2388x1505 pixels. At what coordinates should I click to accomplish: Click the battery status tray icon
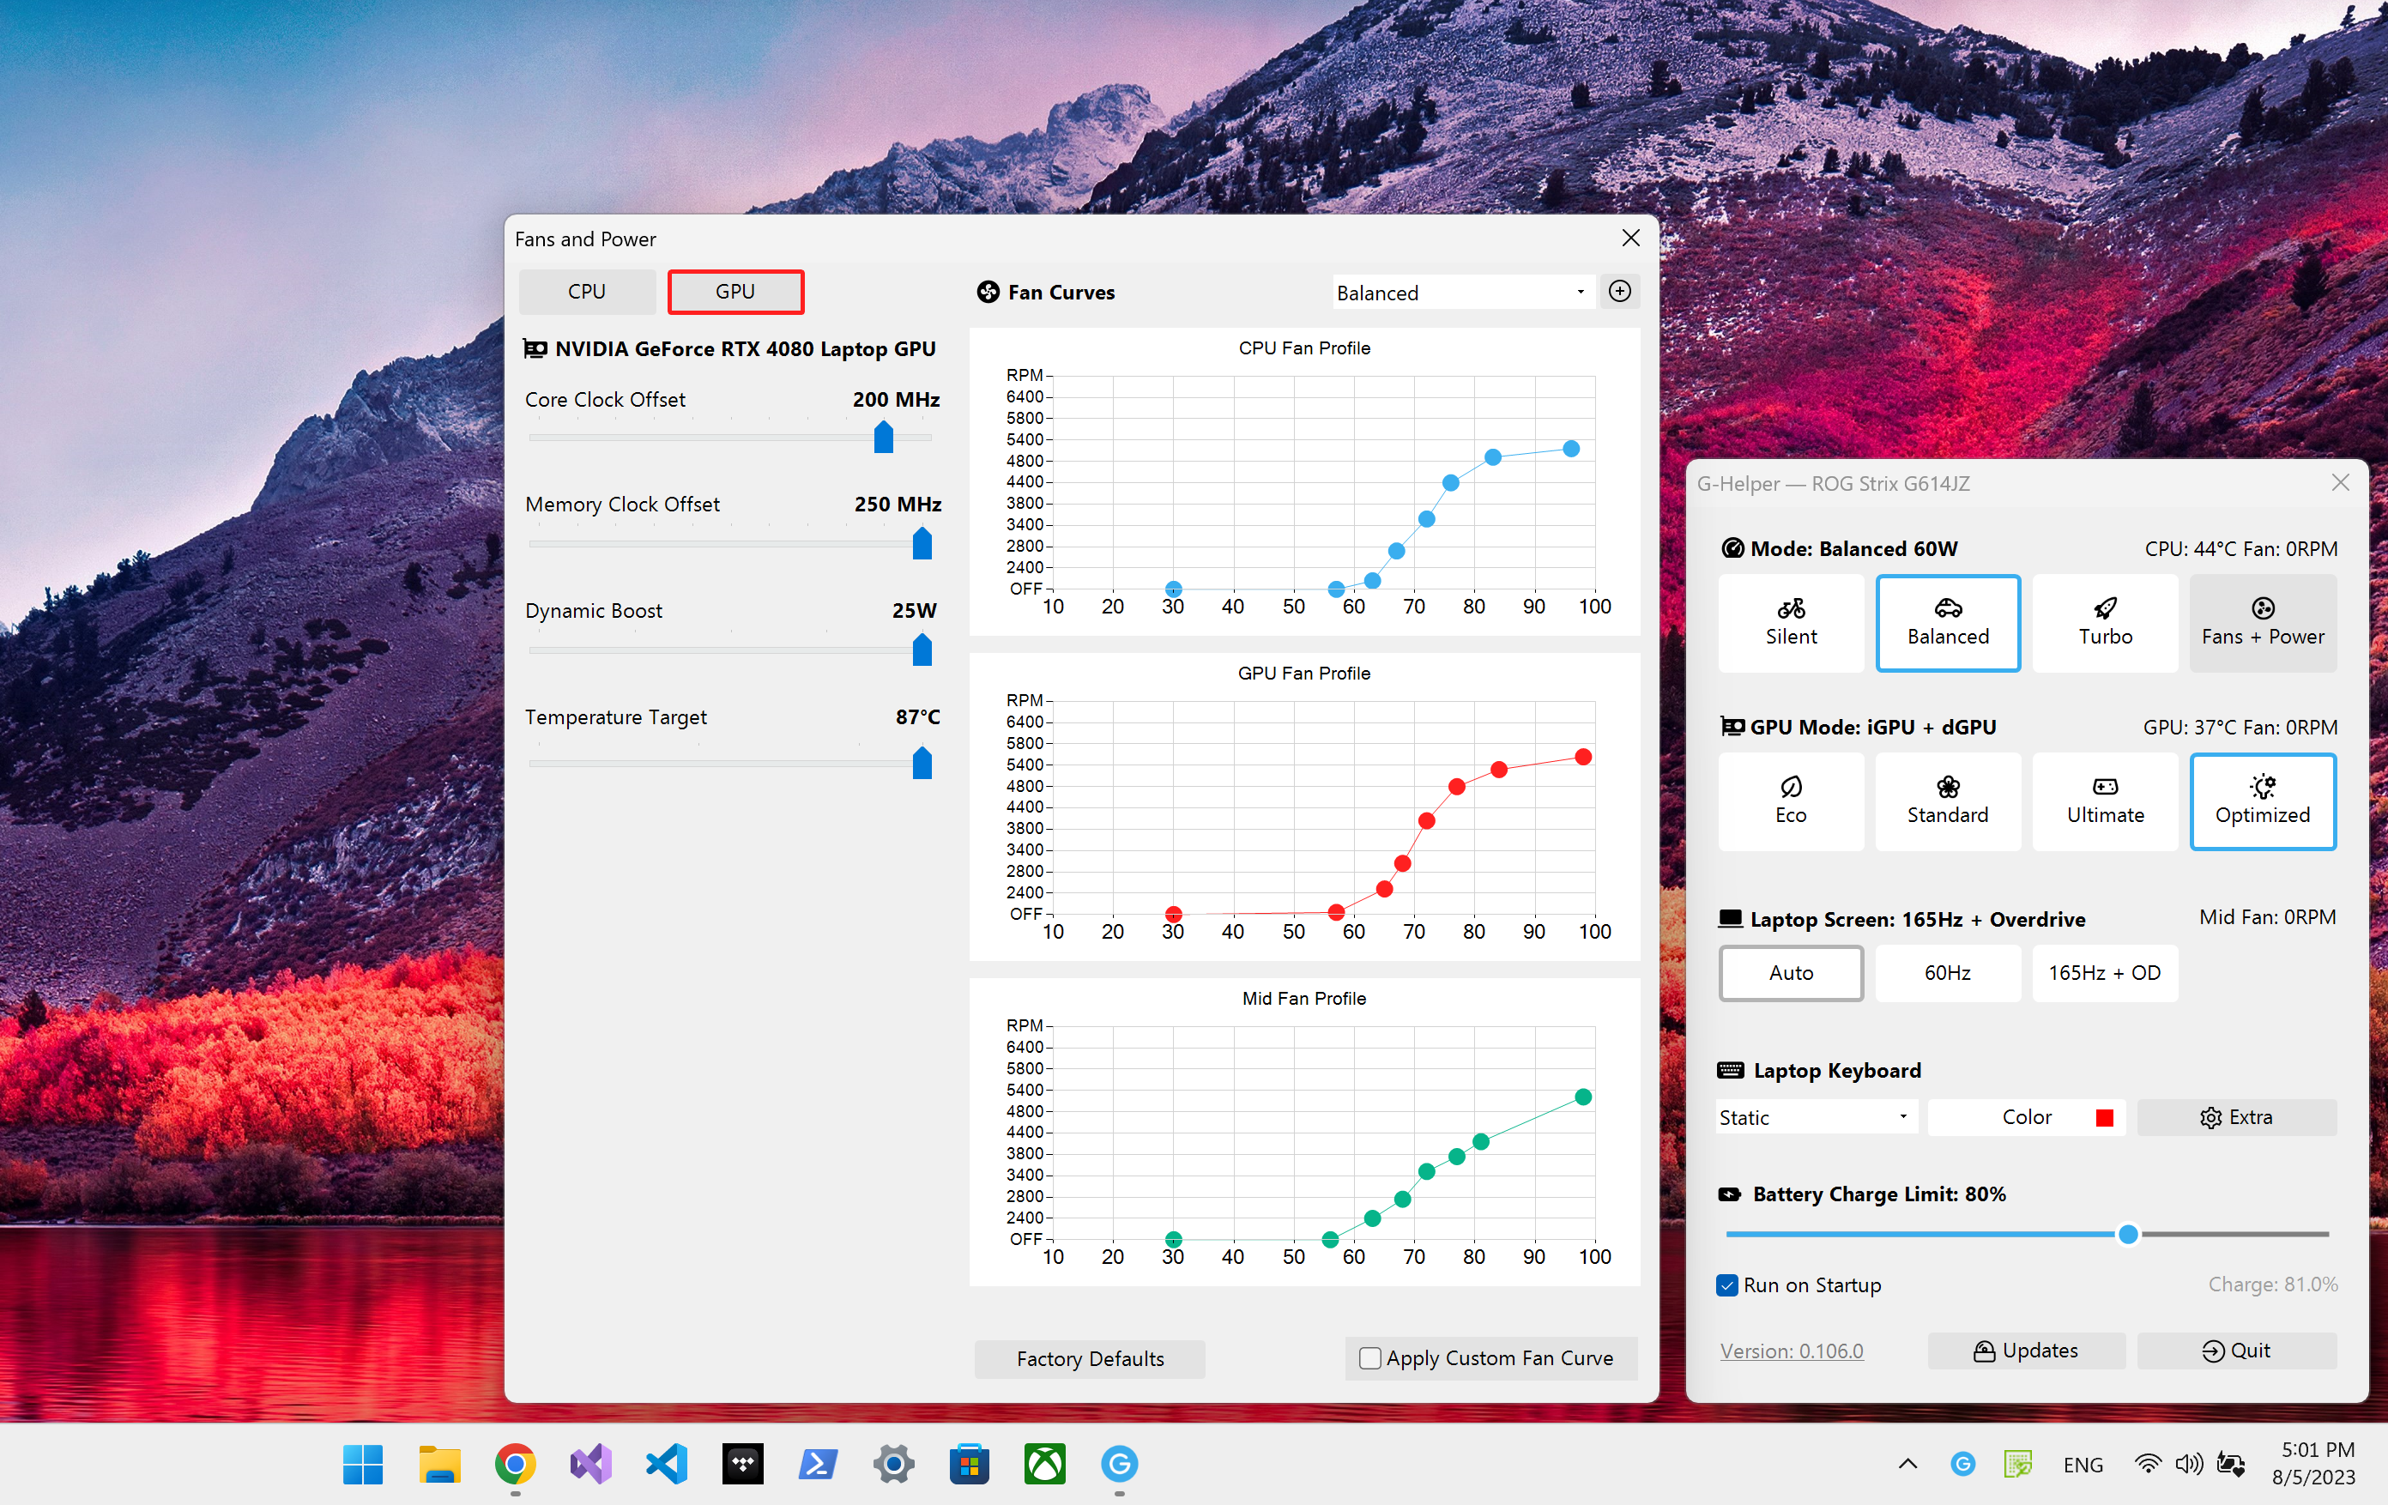tap(2230, 1465)
